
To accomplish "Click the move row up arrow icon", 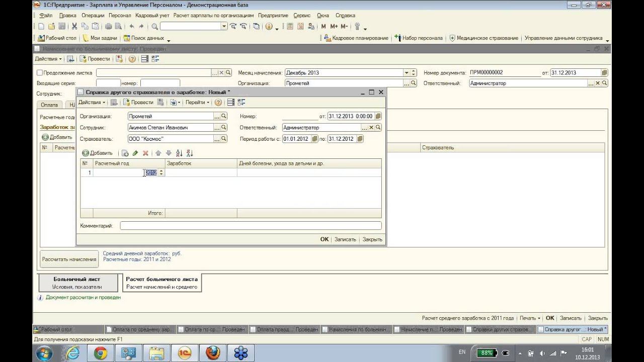I will (x=158, y=153).
